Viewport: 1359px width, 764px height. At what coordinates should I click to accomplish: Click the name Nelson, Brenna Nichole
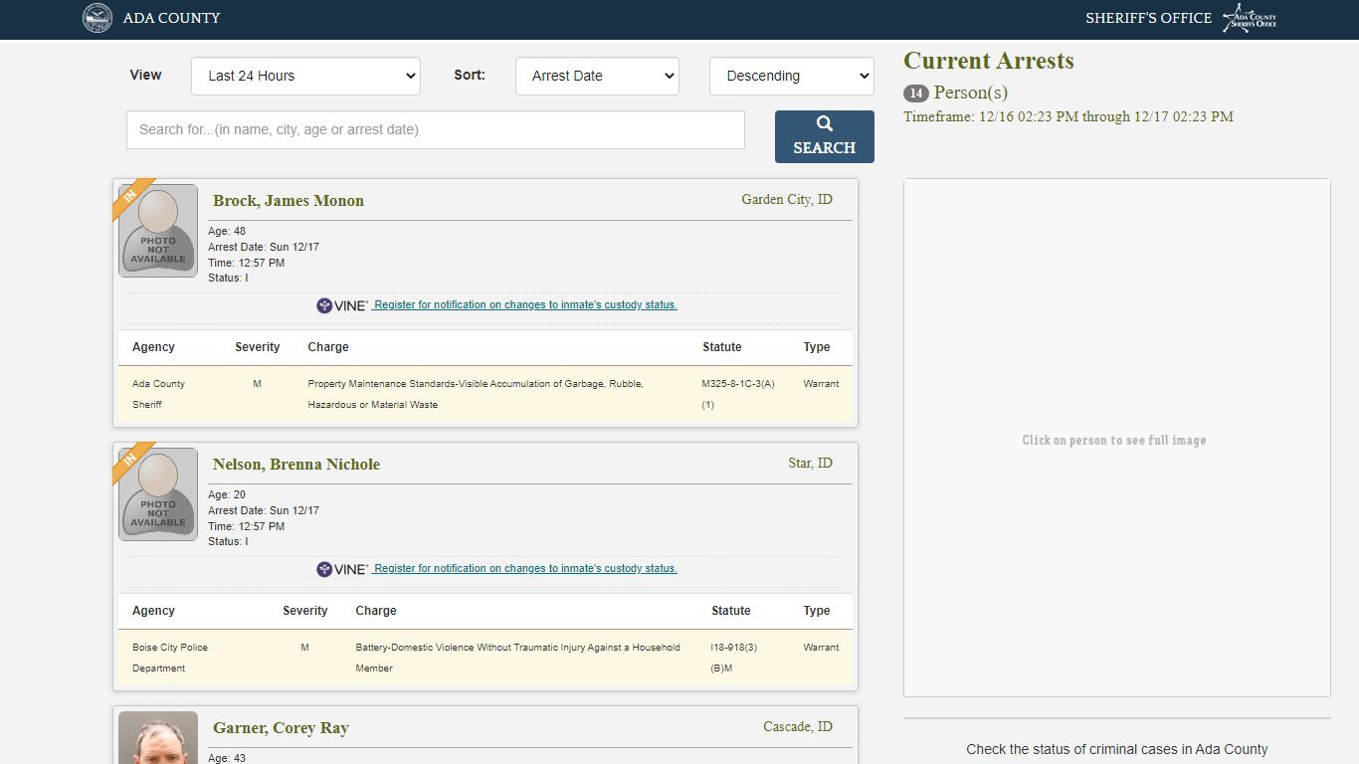(x=296, y=465)
